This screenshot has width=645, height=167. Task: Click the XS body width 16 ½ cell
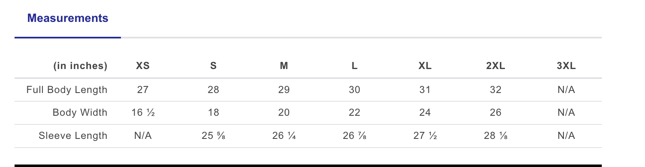[143, 112]
